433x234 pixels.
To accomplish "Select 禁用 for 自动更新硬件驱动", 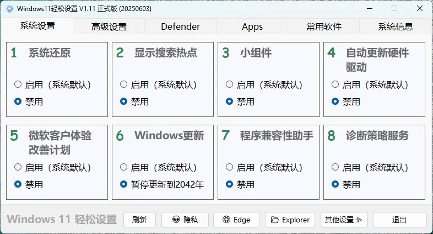I will 335,102.
